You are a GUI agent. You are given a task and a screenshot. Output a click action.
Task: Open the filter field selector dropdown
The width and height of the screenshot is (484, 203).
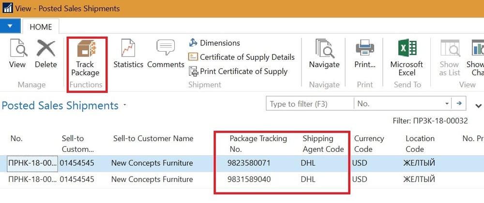446,104
